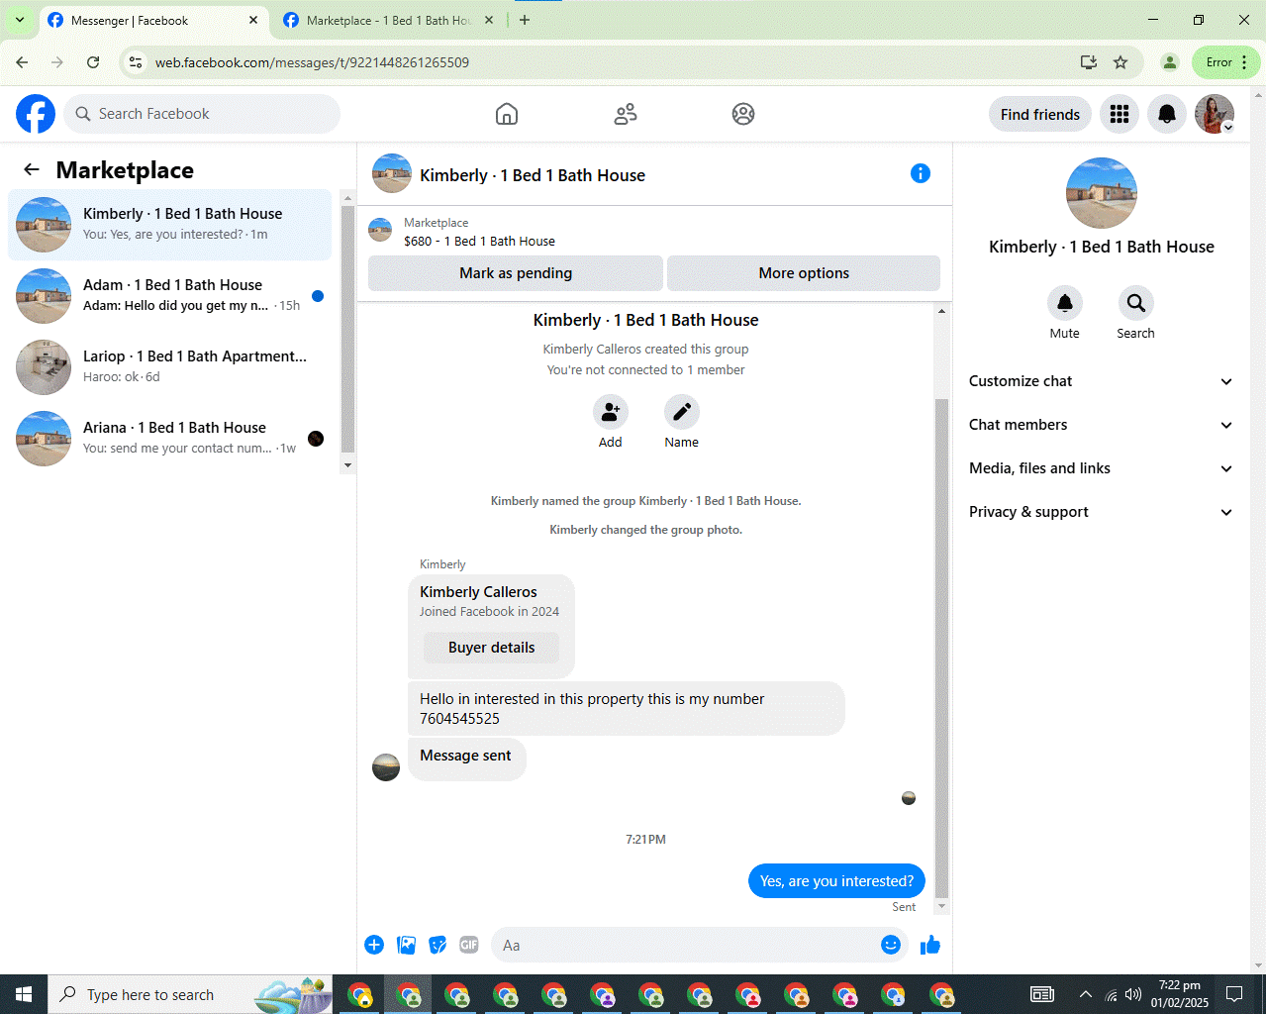Screen dimensions: 1266x1014
Task: Open Ariana 1 Bed 1 Bath House conversation
Action: tap(170, 439)
